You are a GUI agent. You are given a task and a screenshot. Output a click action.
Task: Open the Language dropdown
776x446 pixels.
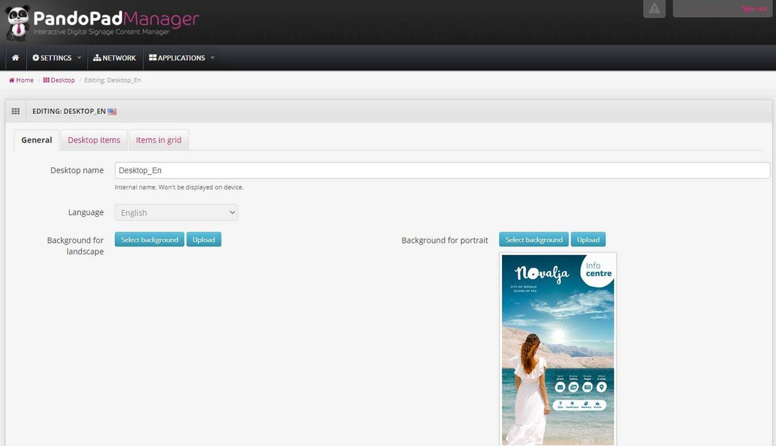tap(177, 212)
